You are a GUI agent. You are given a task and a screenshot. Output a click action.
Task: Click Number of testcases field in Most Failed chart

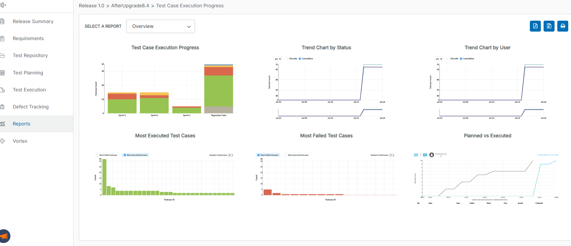click(391, 155)
